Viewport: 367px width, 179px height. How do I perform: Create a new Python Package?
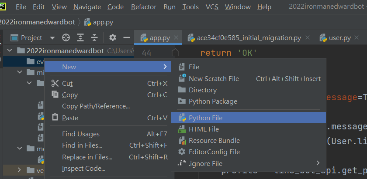pyautogui.click(x=249, y=101)
